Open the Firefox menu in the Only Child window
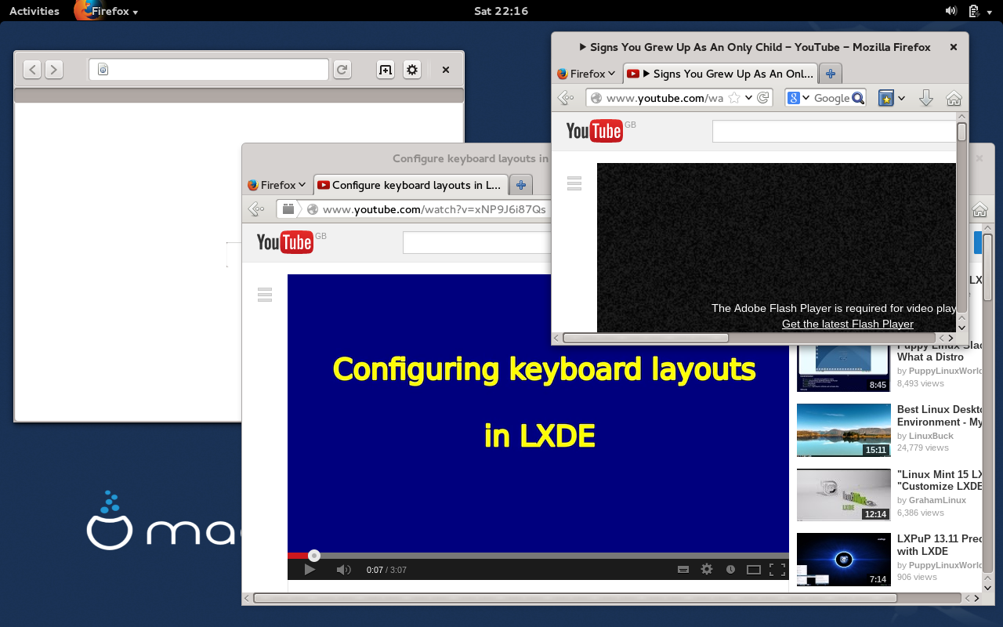 point(586,74)
